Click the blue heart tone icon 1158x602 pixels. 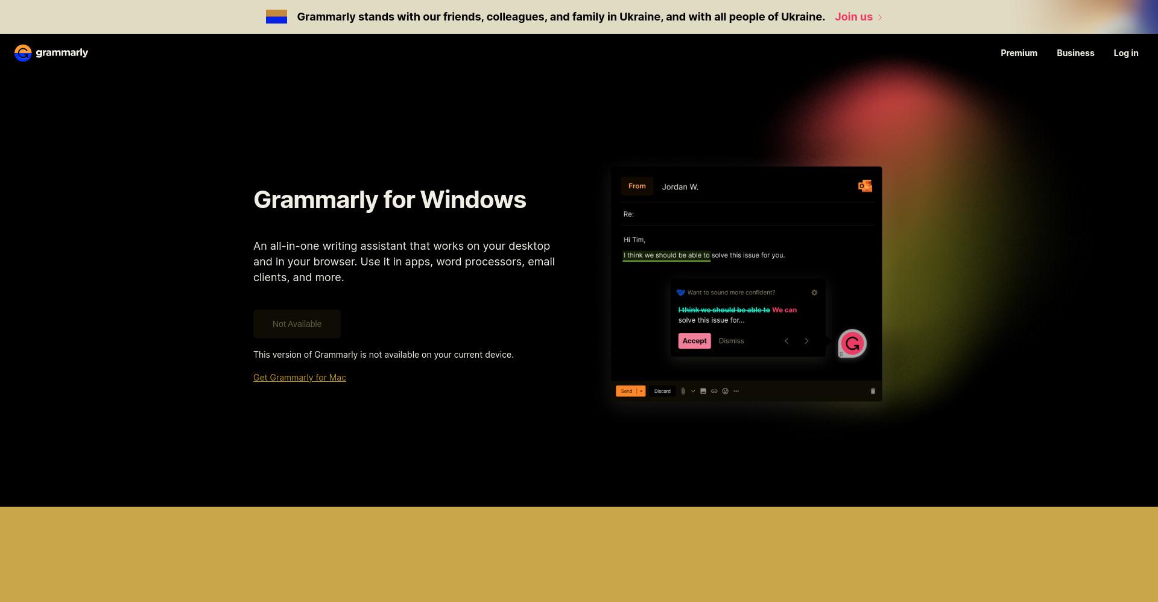coord(680,293)
